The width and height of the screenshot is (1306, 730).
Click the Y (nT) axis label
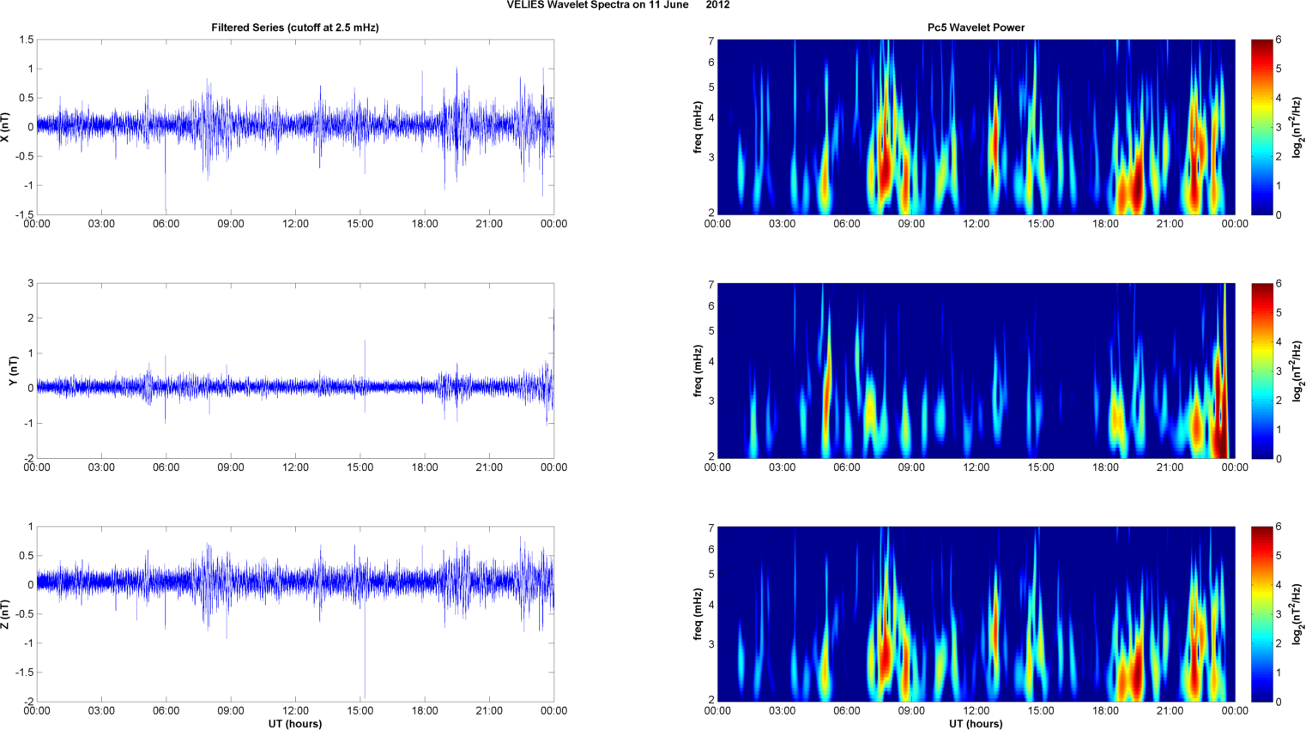(12, 371)
